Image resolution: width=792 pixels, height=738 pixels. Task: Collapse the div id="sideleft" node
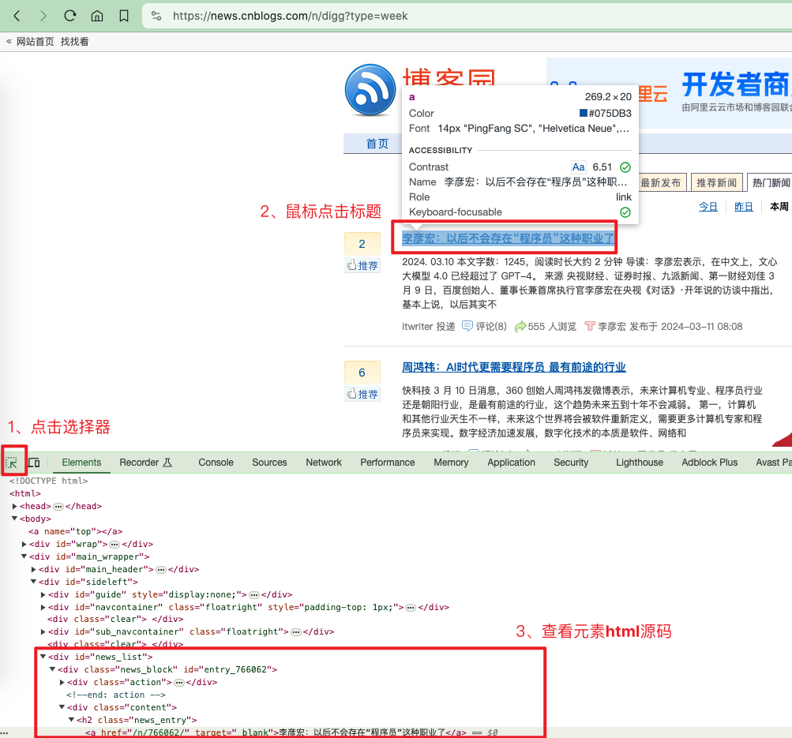[33, 582]
